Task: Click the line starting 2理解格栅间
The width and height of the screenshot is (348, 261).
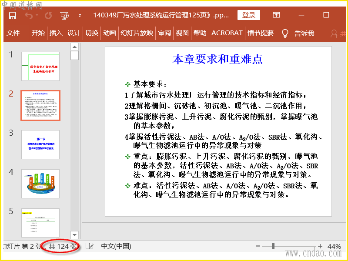Action: pos(215,106)
